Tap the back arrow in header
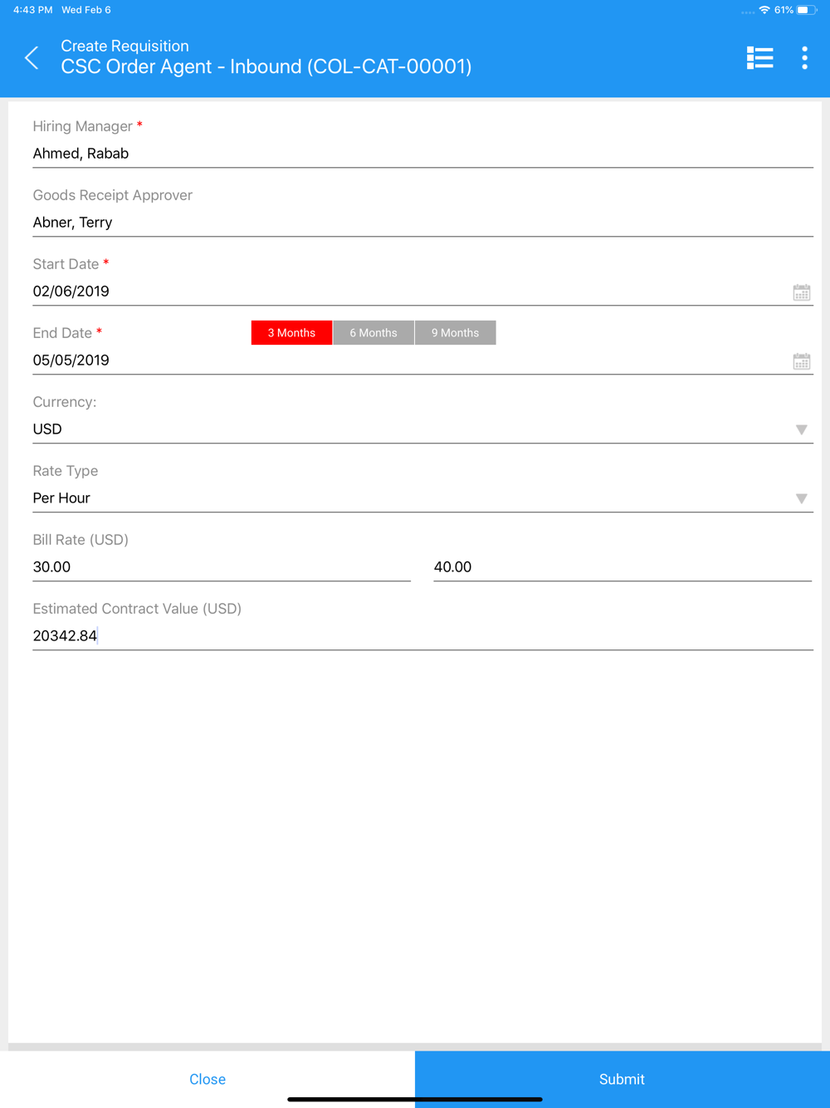 [x=32, y=57]
